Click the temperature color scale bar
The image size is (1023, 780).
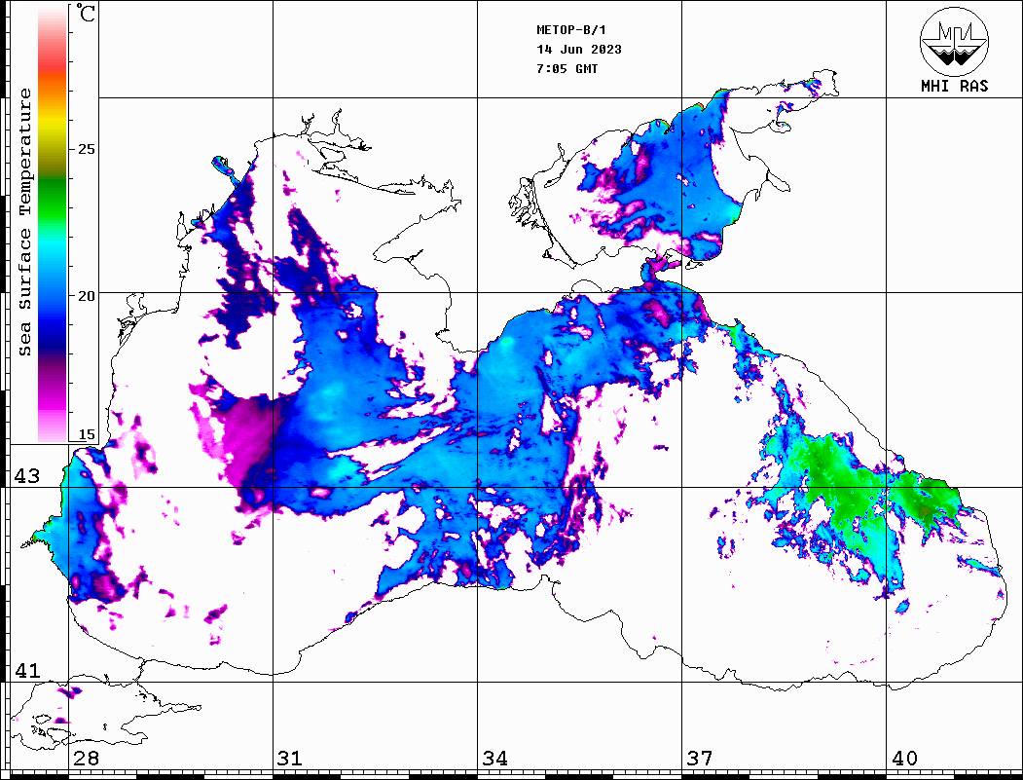(53, 223)
